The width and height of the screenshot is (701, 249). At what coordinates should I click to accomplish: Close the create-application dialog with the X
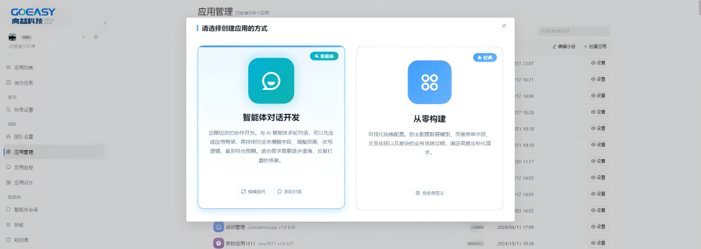[x=504, y=25]
